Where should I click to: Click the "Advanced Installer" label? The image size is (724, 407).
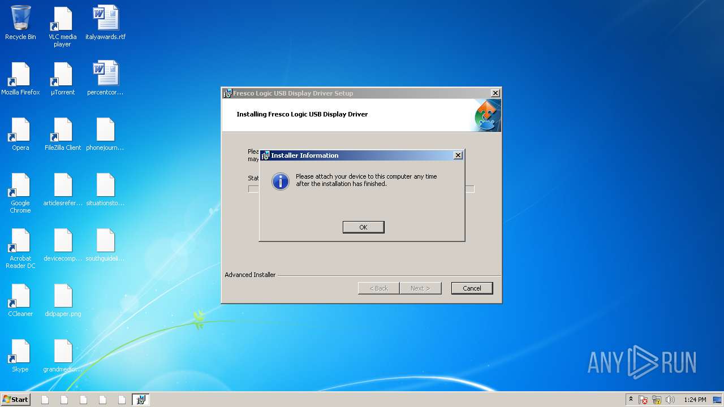click(250, 275)
